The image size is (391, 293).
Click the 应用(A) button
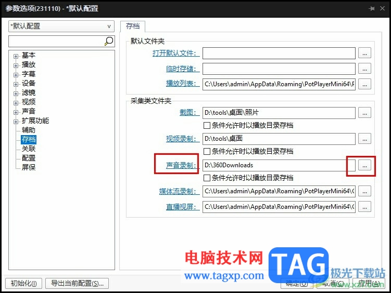tap(369, 283)
